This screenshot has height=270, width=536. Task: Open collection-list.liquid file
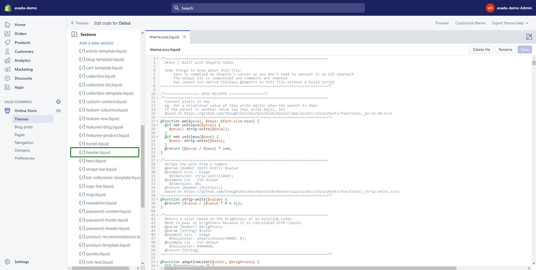(x=100, y=85)
